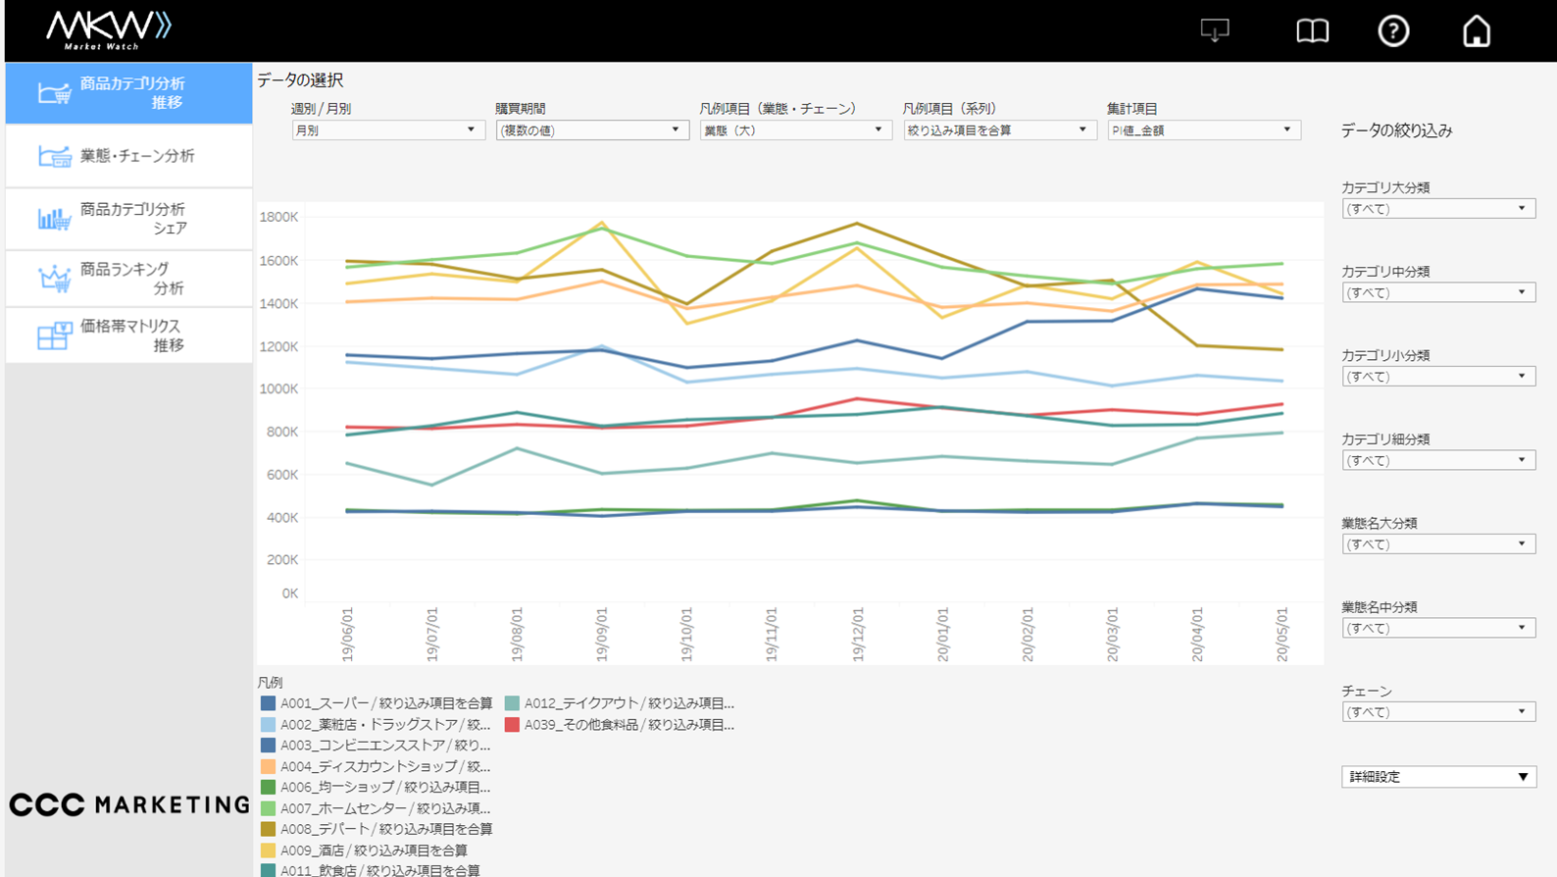Click the MKW Market Watch logo
This screenshot has height=877, width=1557.
[108, 30]
